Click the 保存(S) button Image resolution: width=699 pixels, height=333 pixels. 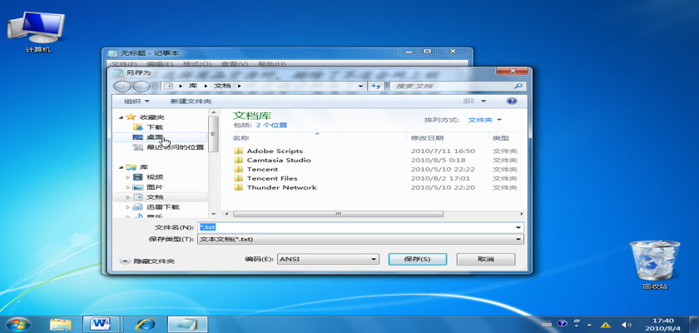click(x=417, y=259)
